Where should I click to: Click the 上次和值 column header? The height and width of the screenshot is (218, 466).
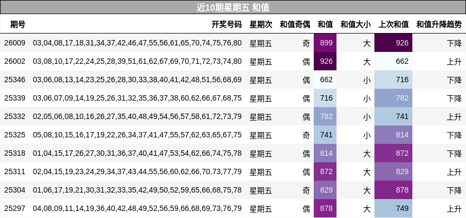(x=393, y=24)
